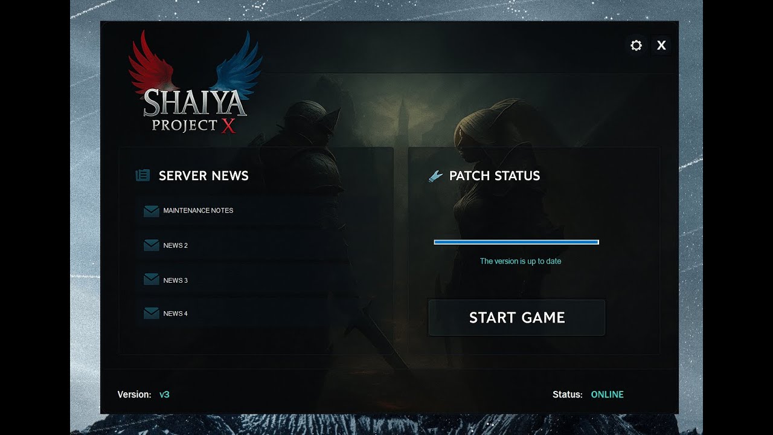Screen dimensions: 773x435
Task: Open the NEWS 2 entry
Action: [x=175, y=246]
